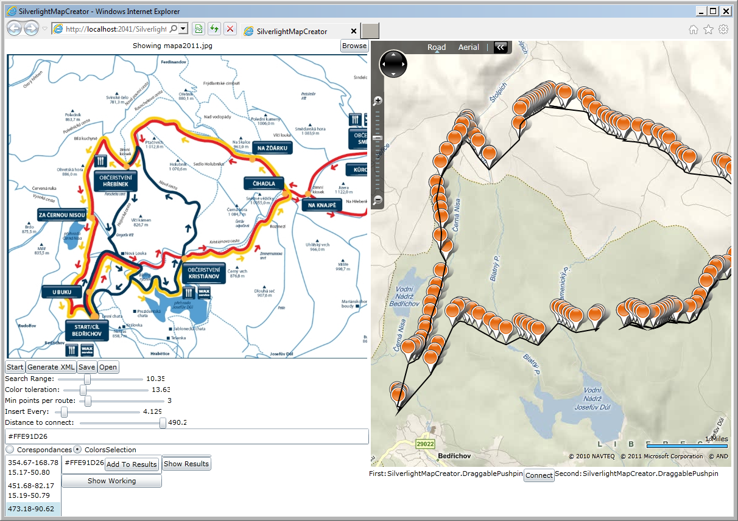Click NA KNAJPĚ label on image map
Image resolution: width=738 pixels, height=521 pixels.
(x=322, y=205)
